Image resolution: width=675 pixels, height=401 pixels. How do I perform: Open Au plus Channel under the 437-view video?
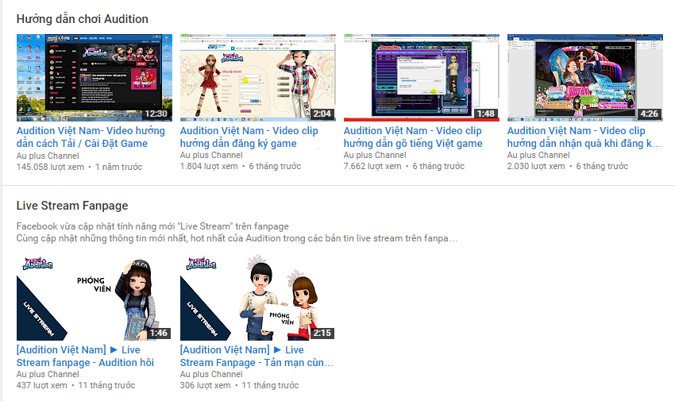click(48, 374)
